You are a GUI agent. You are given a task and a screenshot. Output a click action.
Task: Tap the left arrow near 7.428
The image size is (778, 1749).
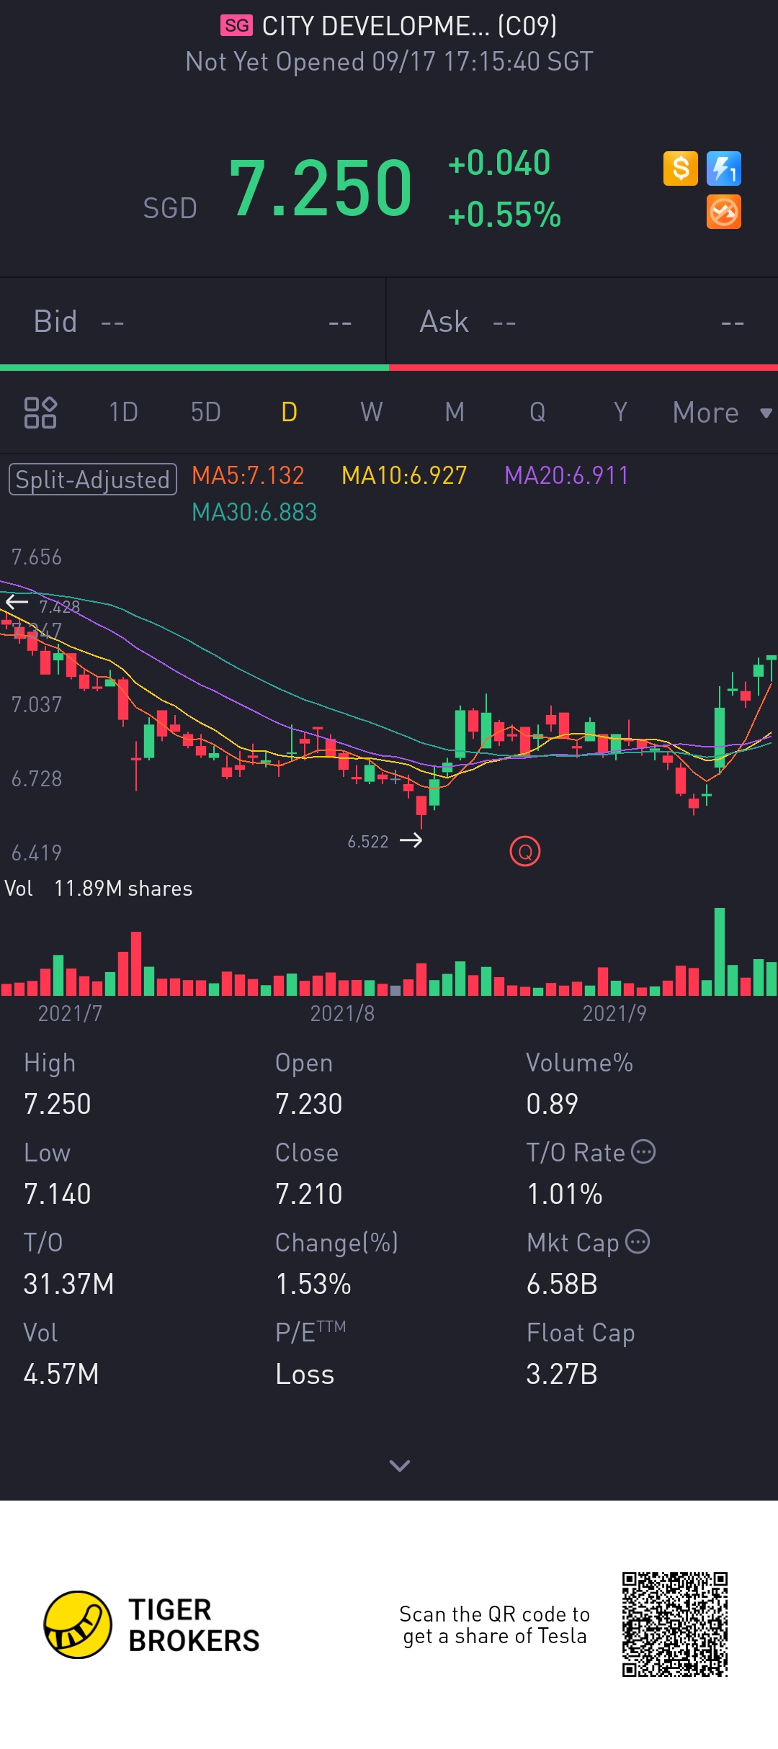pos(17,602)
